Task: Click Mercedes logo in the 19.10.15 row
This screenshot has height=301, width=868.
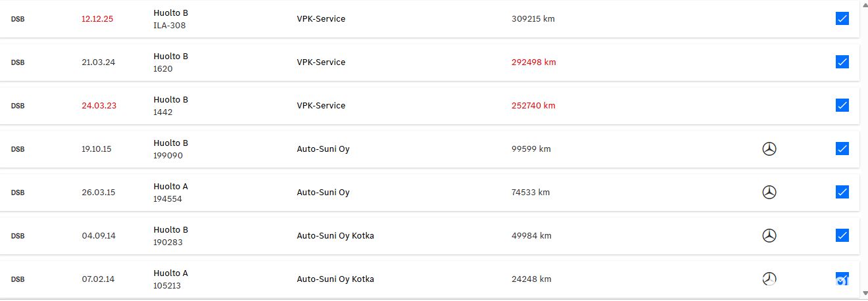Action: click(x=769, y=149)
